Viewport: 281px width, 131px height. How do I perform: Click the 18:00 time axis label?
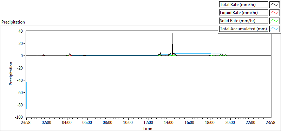point(210,123)
